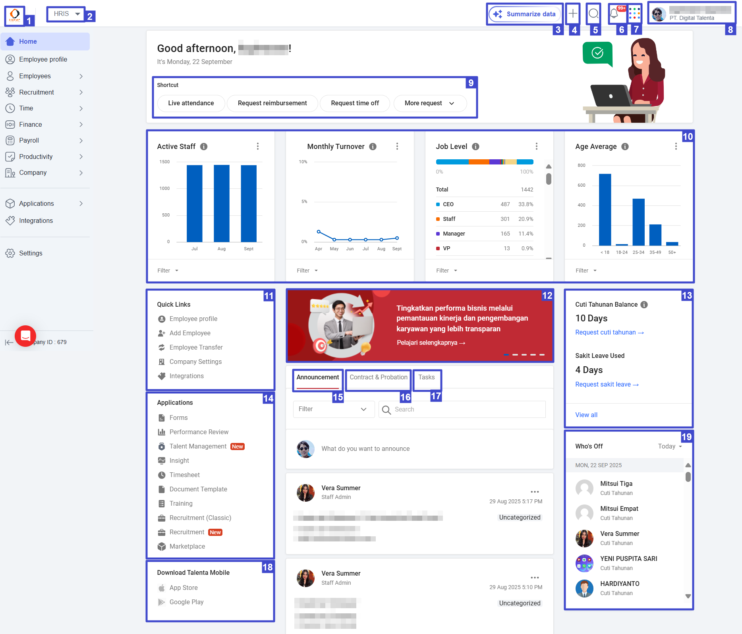Screen dimensions: 742x634
Task: Switch to the Tasks tab
Action: tap(426, 377)
